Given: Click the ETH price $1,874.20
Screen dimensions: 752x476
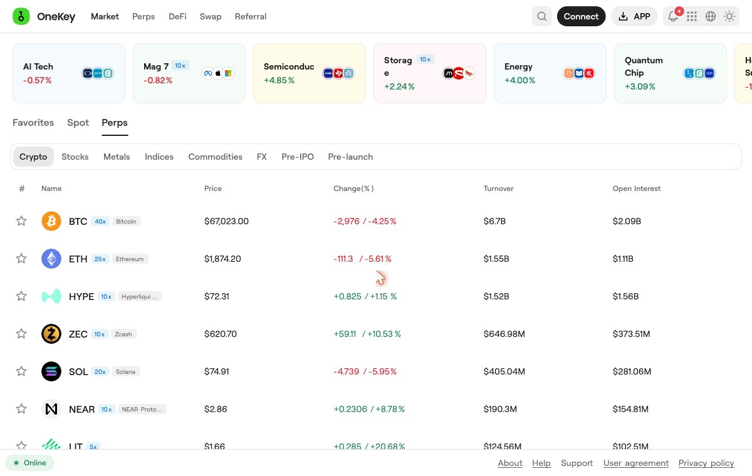Looking at the screenshot, I should pos(222,259).
